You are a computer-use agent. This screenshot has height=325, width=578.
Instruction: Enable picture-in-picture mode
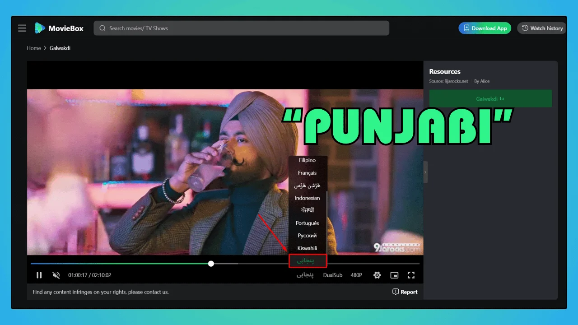click(x=394, y=275)
